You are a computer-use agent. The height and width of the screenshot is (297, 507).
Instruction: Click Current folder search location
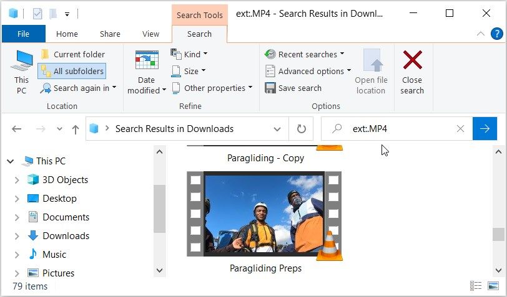[72, 55]
